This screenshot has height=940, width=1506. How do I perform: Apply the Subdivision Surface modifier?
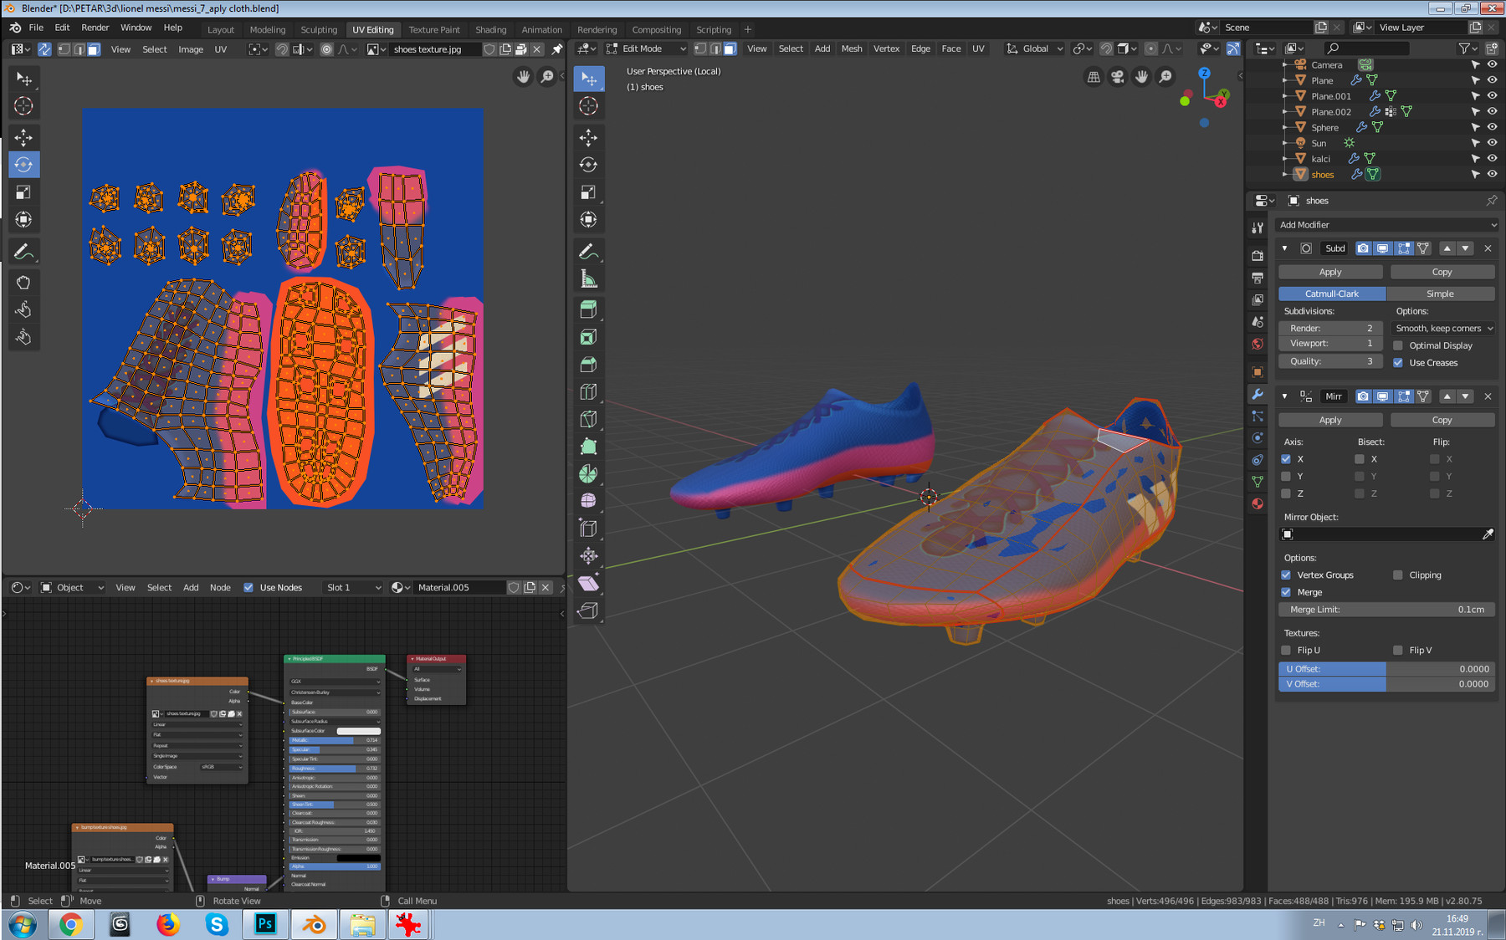[1329, 271]
